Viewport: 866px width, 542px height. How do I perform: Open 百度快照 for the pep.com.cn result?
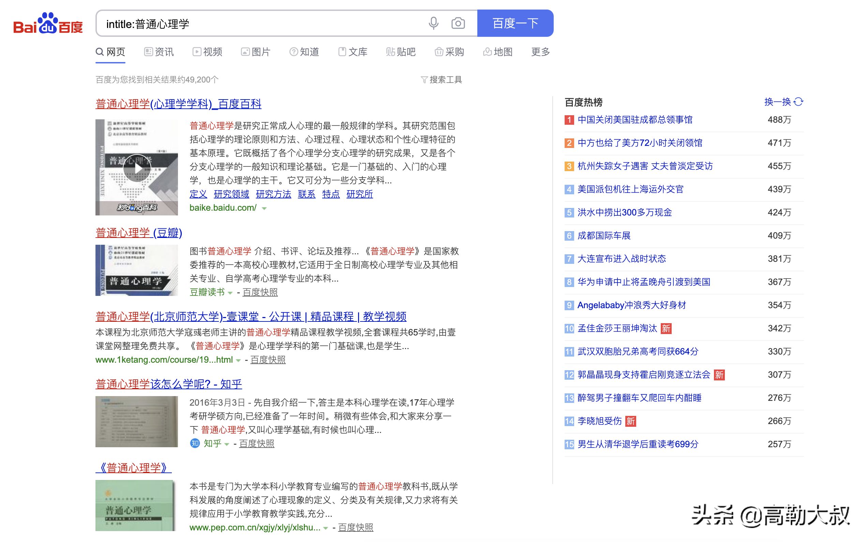click(356, 528)
